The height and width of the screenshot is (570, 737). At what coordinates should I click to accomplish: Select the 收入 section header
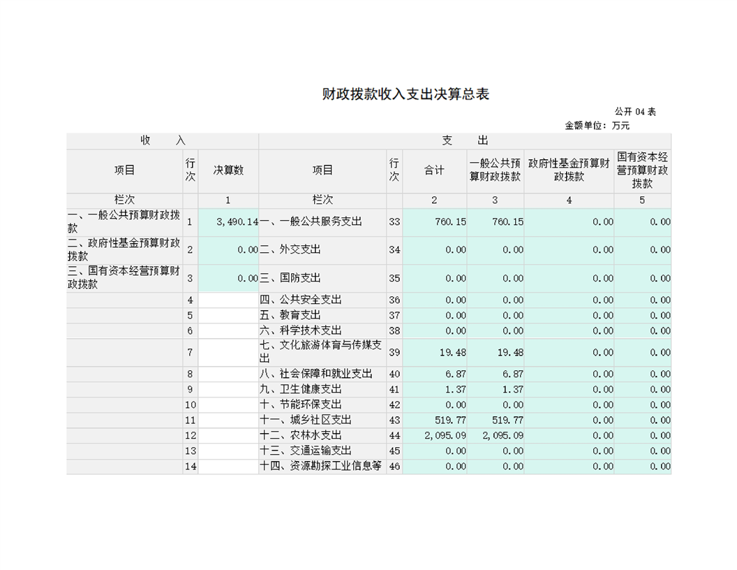click(163, 140)
